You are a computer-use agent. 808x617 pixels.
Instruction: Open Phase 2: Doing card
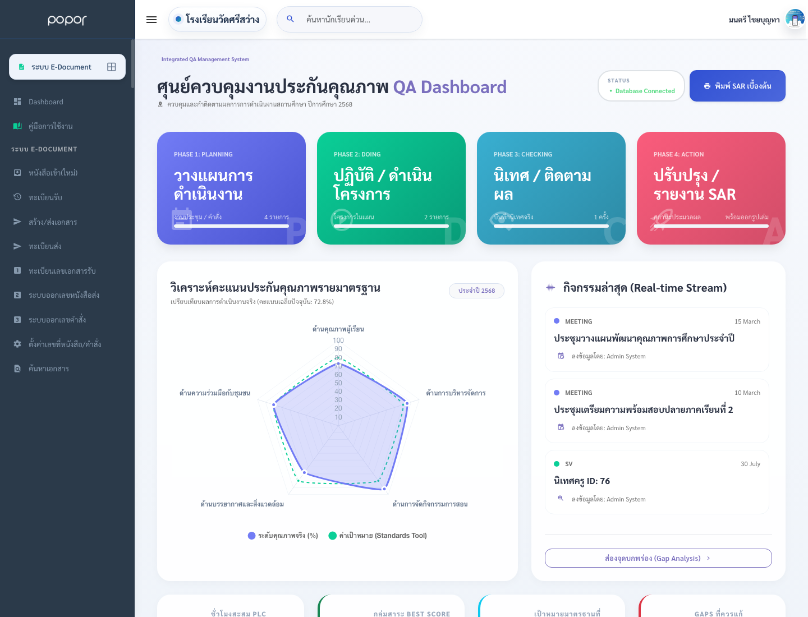391,188
